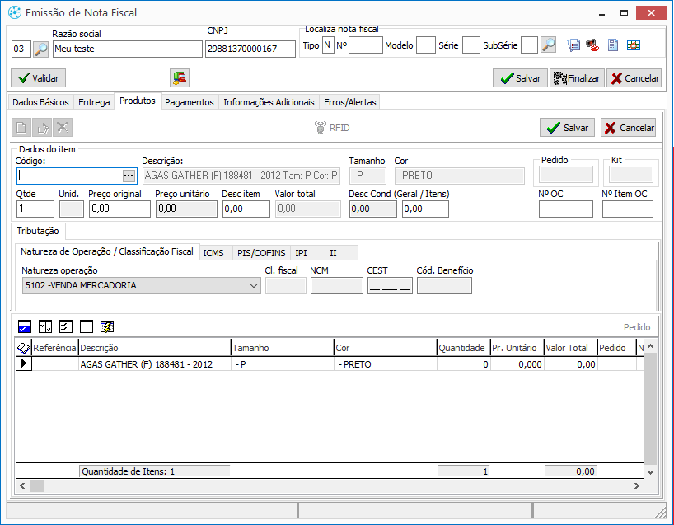
Task: Click the top Salvar button beside Finalizar
Action: tap(520, 77)
